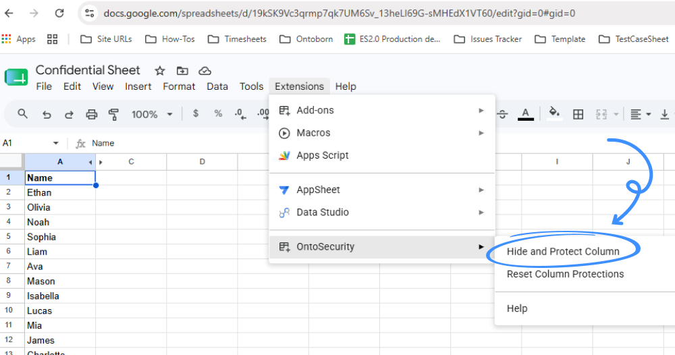Select column A header

click(60, 162)
